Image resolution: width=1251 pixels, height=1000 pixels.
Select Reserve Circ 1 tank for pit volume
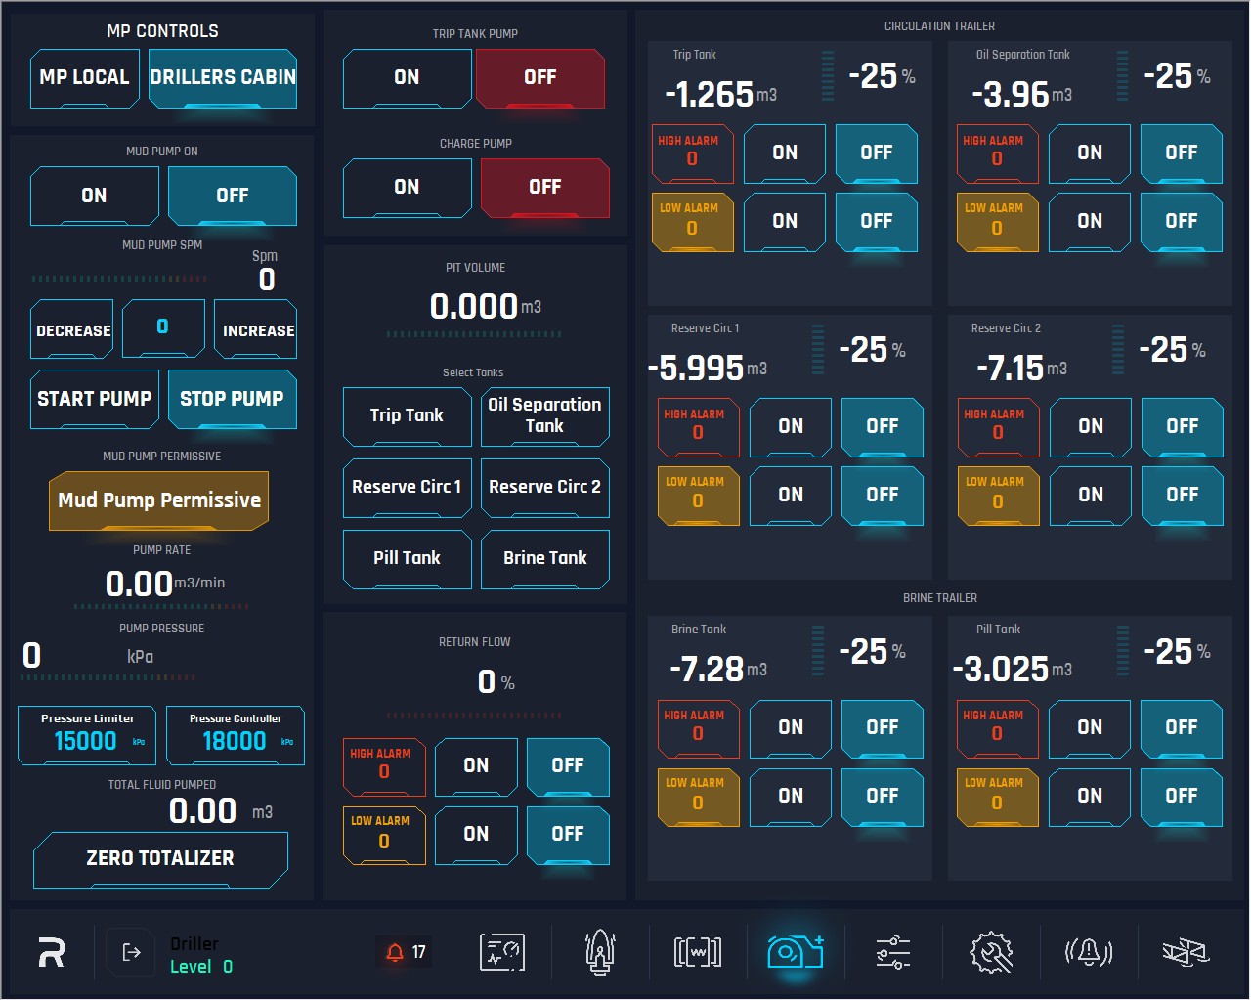tap(407, 487)
